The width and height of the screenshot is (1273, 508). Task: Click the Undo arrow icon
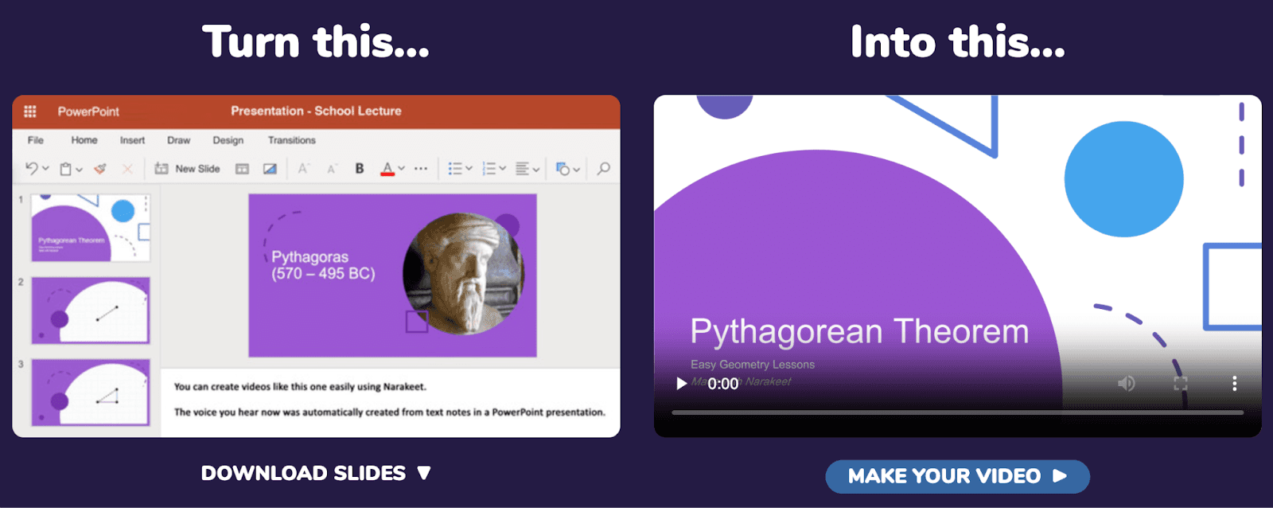click(32, 168)
